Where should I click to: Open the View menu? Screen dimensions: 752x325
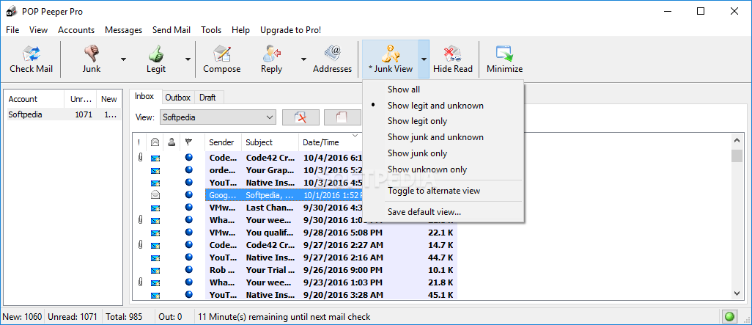coord(38,30)
